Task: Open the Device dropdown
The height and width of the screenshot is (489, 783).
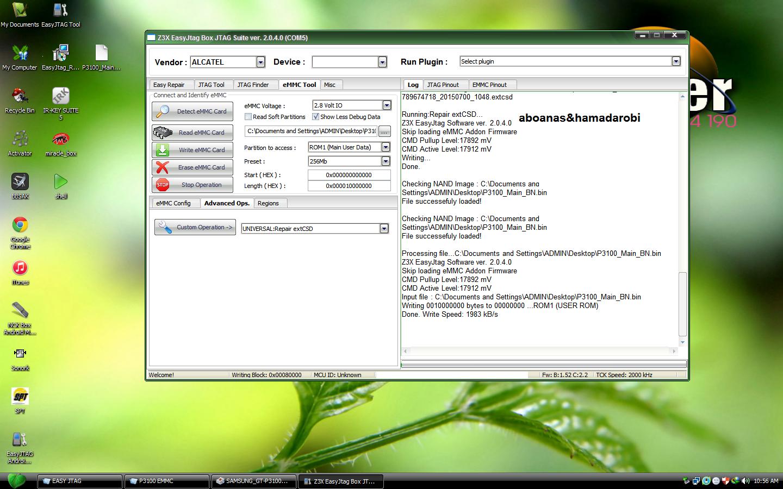Action: (x=382, y=62)
